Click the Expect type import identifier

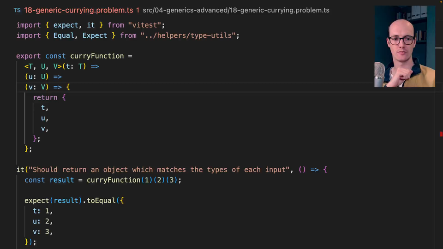(x=95, y=36)
